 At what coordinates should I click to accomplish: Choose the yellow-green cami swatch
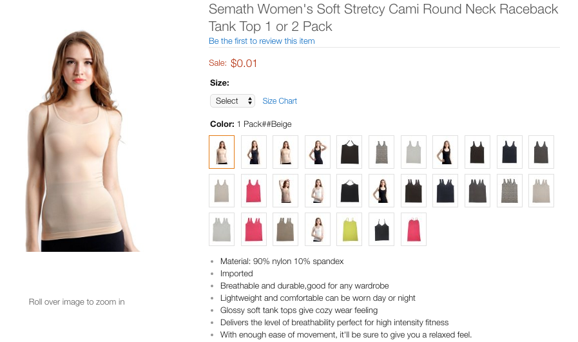(x=349, y=229)
